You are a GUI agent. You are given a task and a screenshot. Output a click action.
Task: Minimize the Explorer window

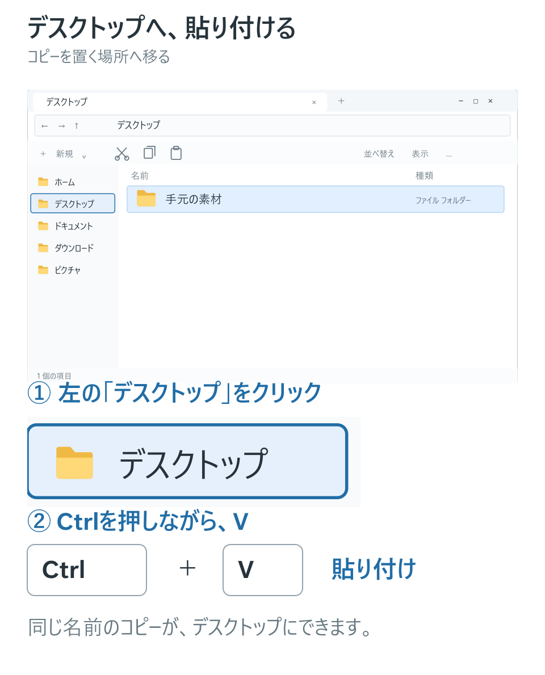pos(461,101)
